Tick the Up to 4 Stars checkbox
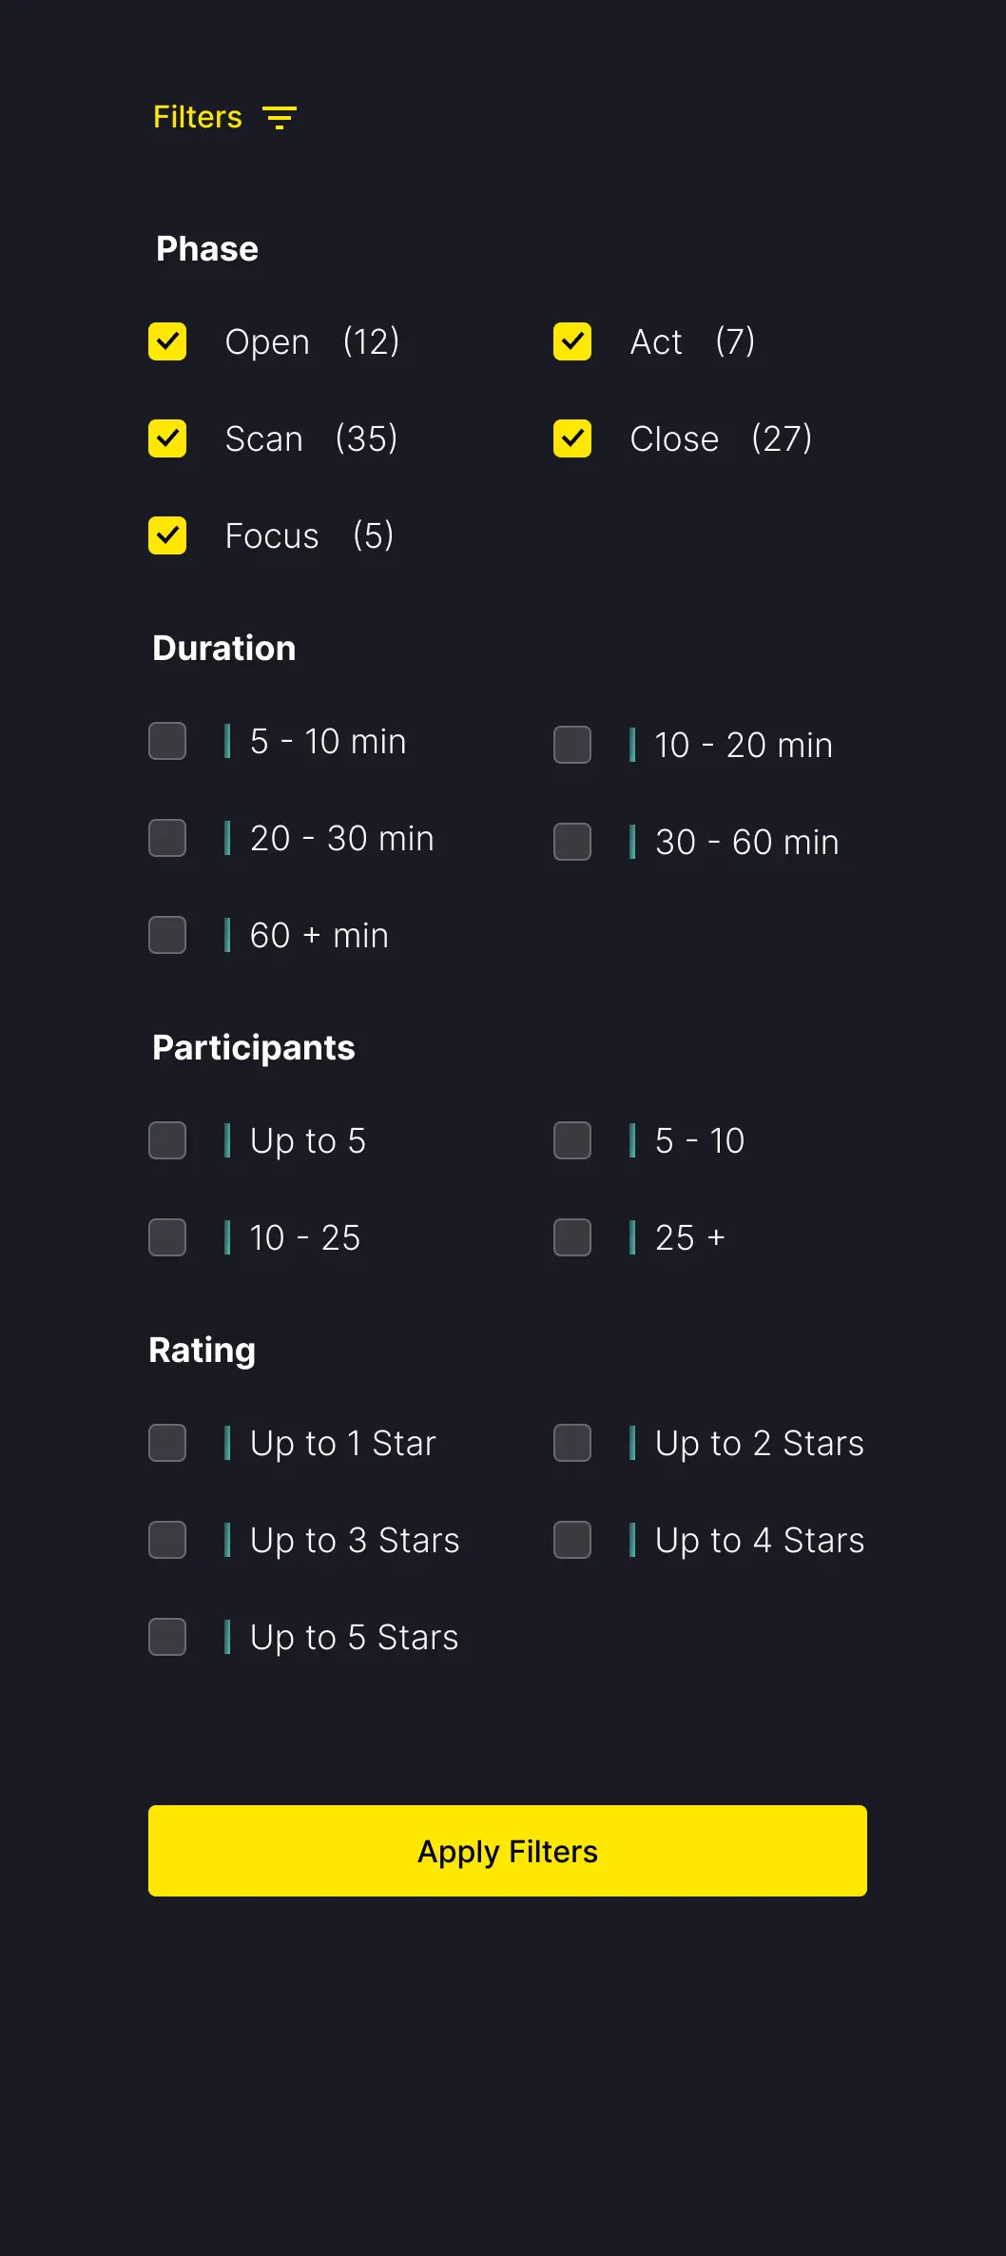The height and width of the screenshot is (2256, 1006). pyautogui.click(x=572, y=1540)
